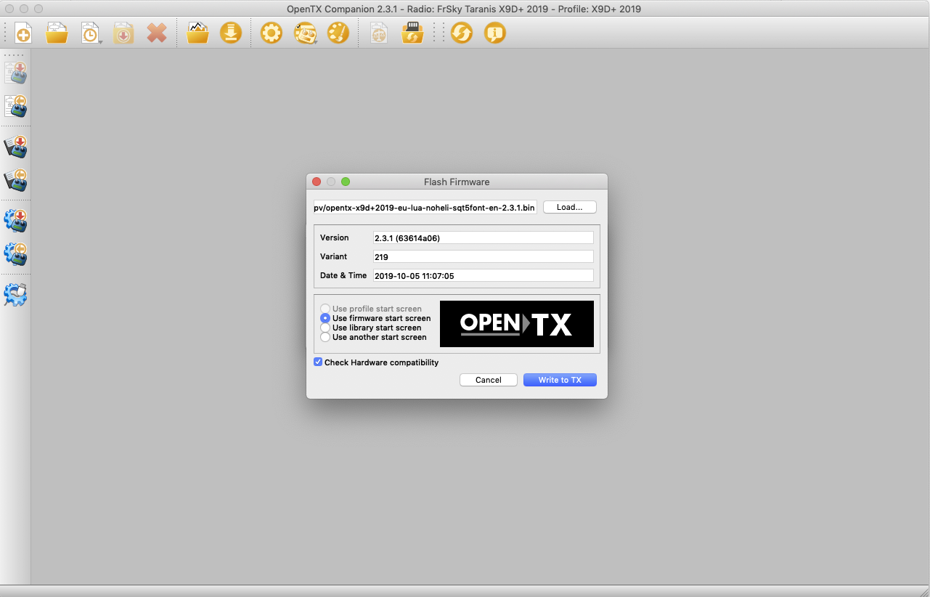The image size is (930, 597).
Task: Click the green zoom button on dialog
Action: point(346,182)
